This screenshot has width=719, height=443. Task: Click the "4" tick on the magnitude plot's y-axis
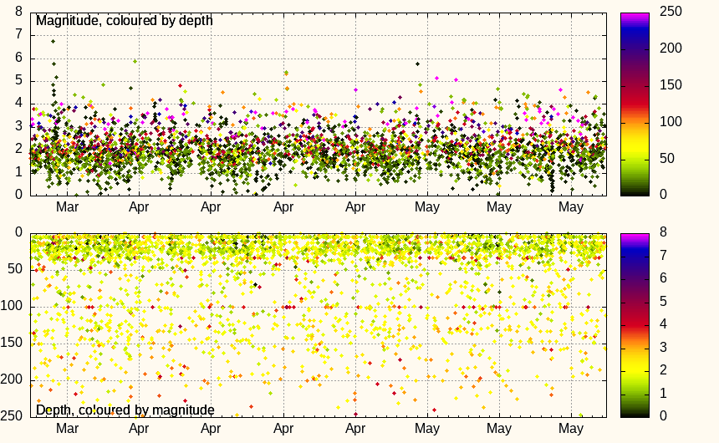[x=18, y=103]
